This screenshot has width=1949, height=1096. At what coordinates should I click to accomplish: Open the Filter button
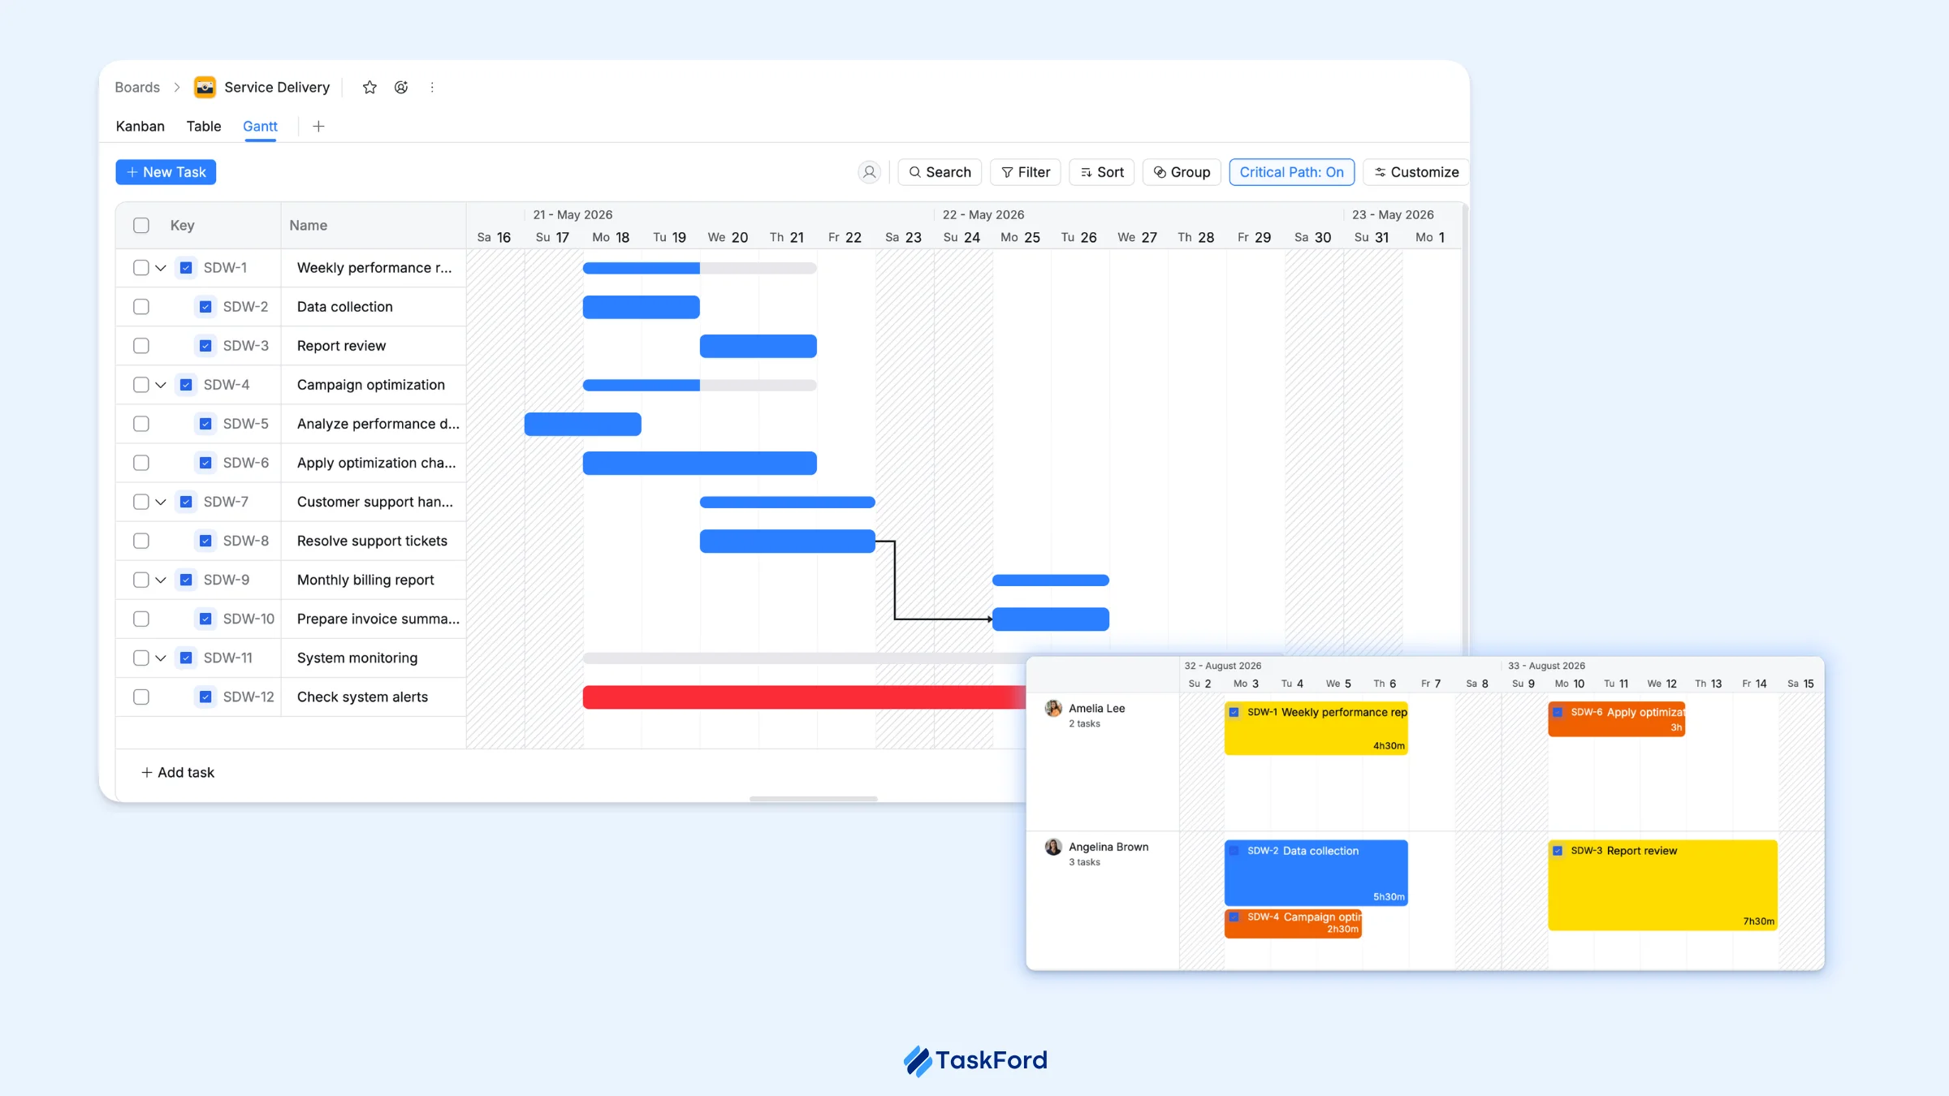coord(1026,172)
